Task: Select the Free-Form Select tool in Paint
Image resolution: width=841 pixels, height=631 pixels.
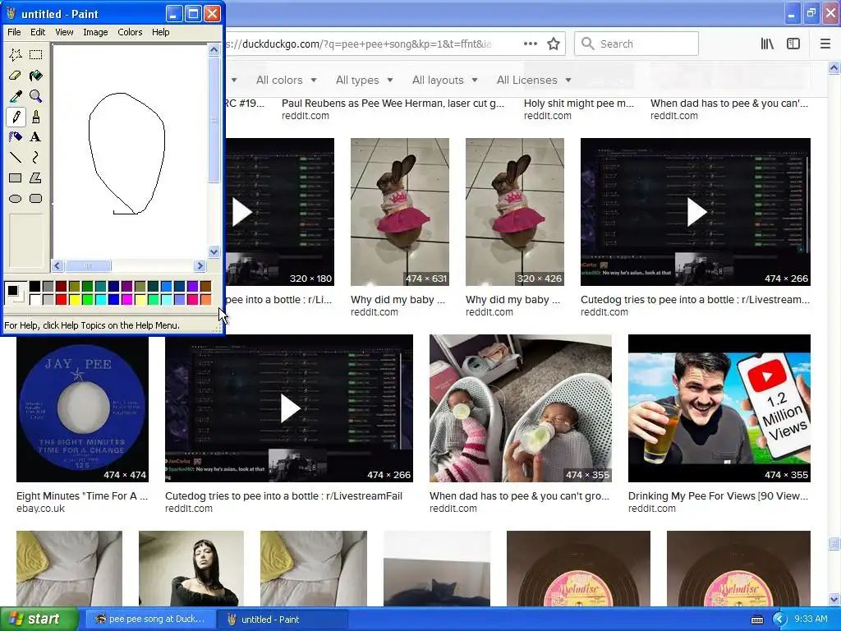Action: pos(16,55)
